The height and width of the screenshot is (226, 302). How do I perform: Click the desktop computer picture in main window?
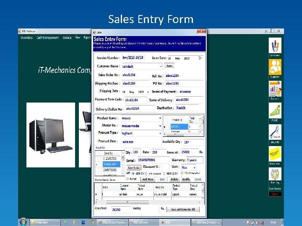coord(51,135)
